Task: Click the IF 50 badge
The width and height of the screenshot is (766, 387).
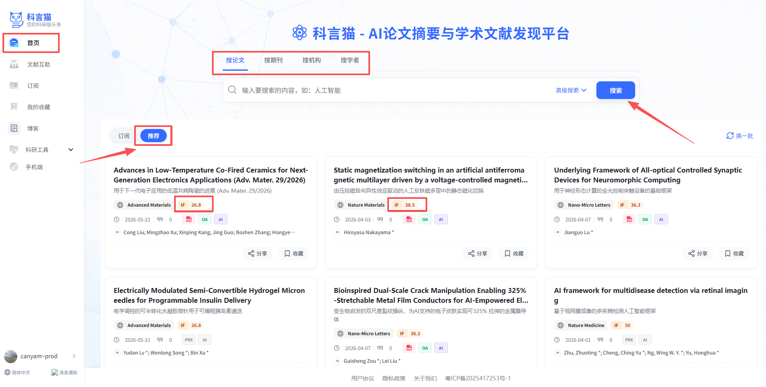Action: pos(622,325)
